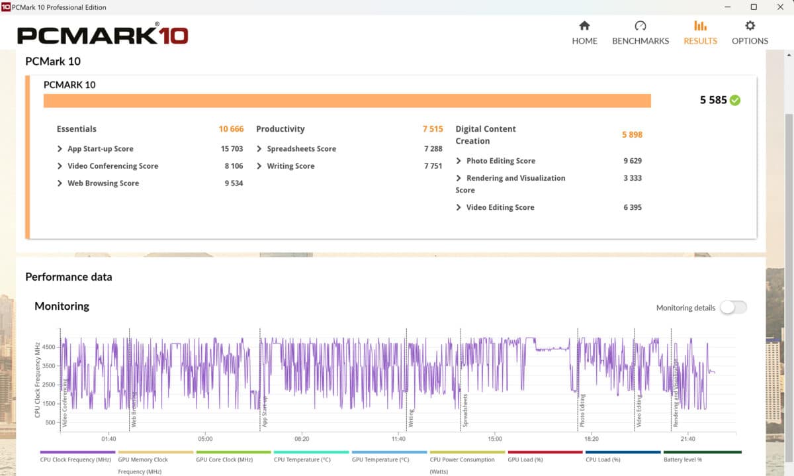The image size is (794, 476).
Task: Click the Photo Editing value 9 629
Action: pos(633,161)
